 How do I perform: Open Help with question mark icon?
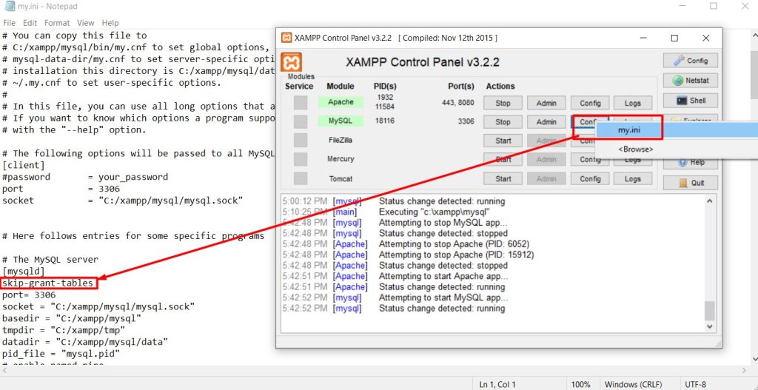tap(691, 162)
